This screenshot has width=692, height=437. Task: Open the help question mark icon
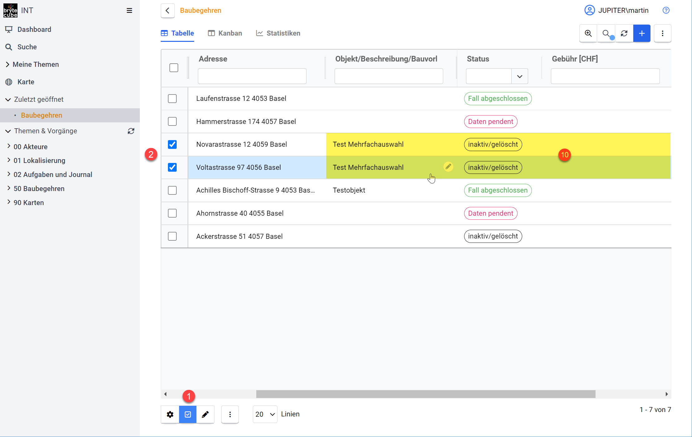click(x=666, y=10)
